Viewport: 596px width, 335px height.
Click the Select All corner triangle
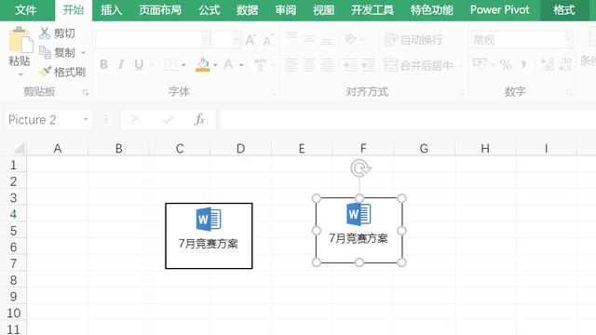(x=19, y=148)
